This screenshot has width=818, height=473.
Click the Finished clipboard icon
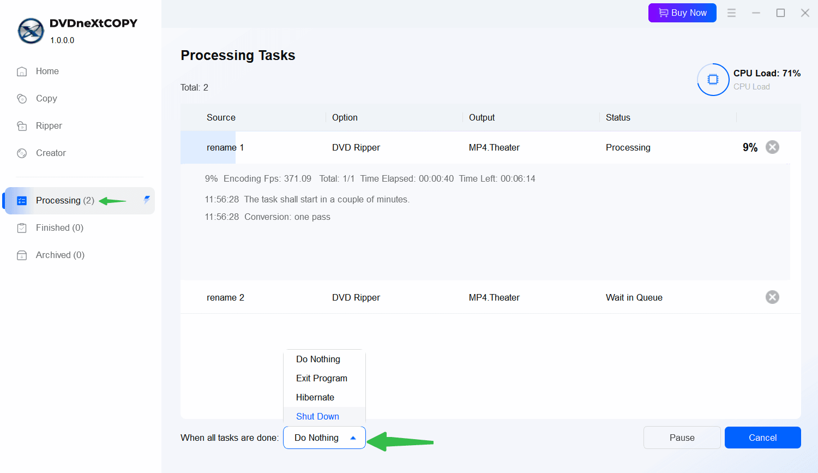[22, 228]
